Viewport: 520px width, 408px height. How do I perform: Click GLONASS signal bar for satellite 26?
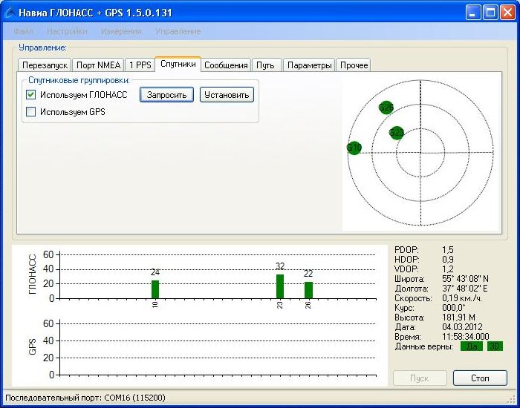[x=308, y=290]
